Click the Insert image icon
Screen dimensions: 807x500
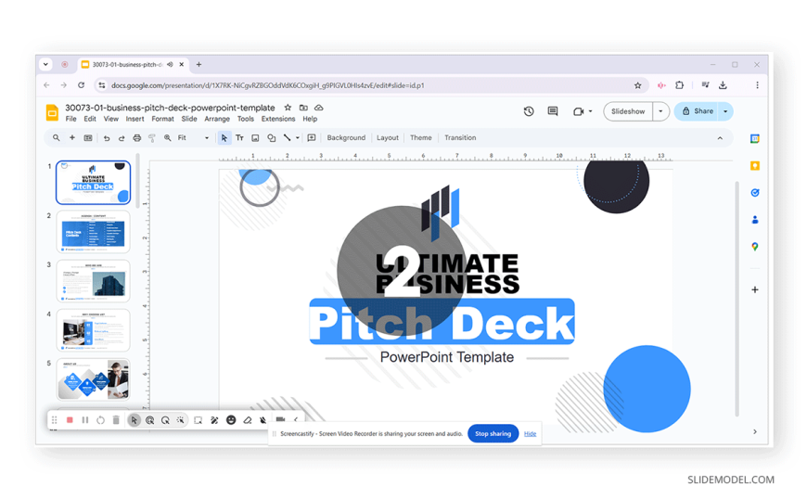[x=255, y=138]
